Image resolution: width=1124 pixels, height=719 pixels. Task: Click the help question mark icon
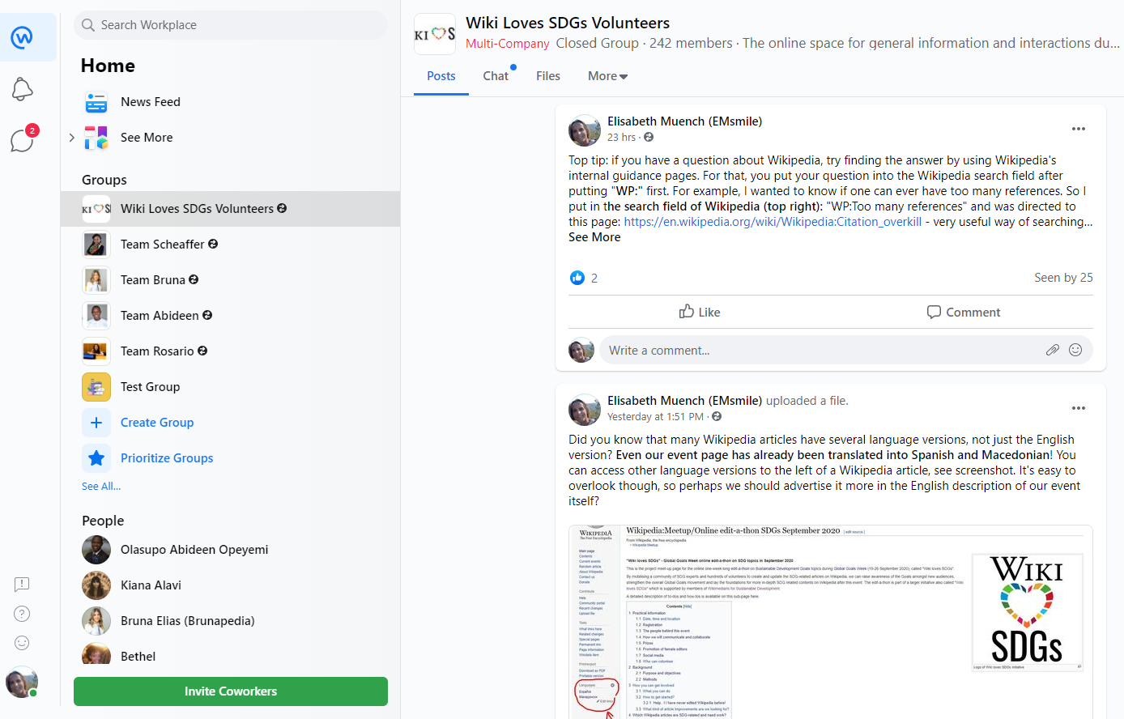[23, 614]
